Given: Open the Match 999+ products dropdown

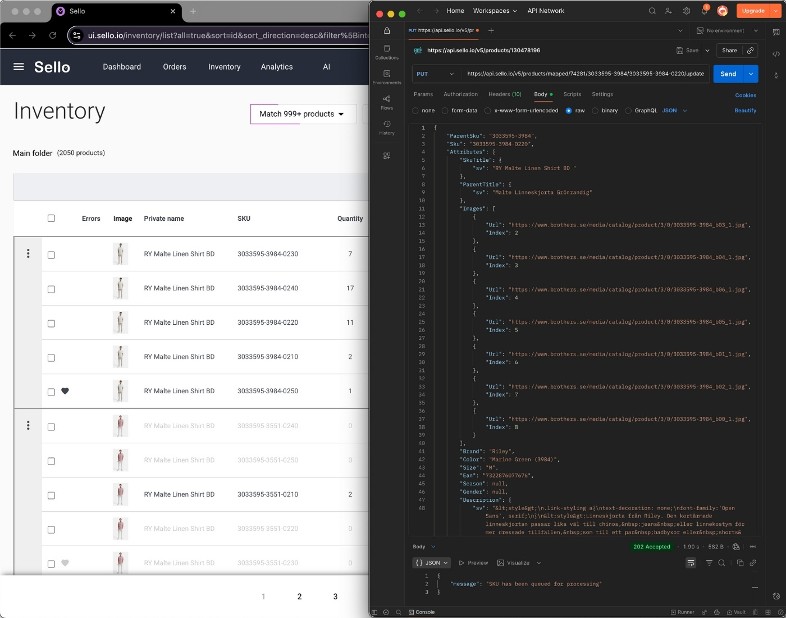Looking at the screenshot, I should point(302,114).
